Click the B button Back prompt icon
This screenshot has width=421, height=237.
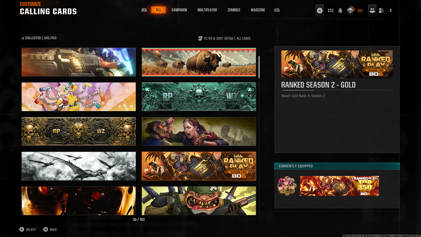coord(46,230)
